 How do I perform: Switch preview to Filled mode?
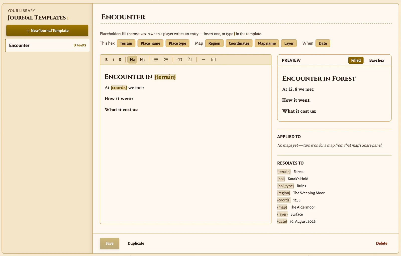(356, 60)
